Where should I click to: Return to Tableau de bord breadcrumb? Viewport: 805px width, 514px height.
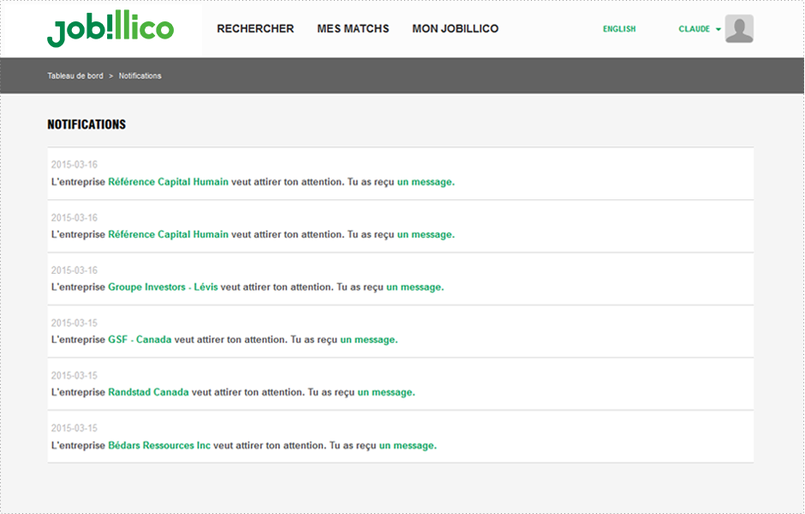click(75, 76)
